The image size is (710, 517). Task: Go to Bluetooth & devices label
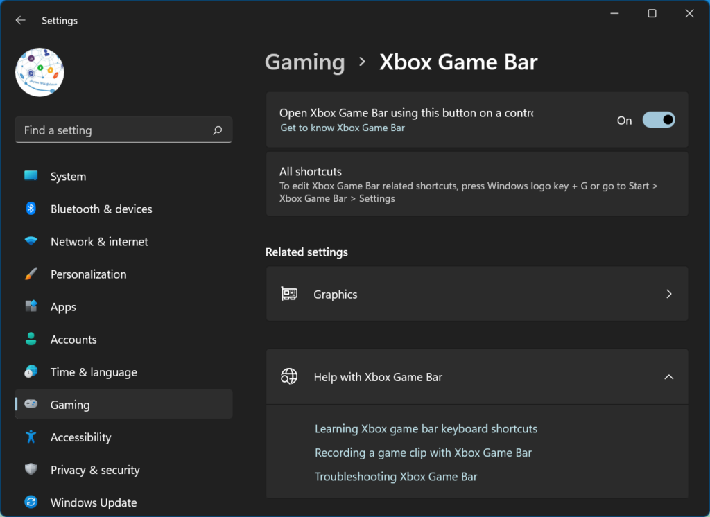click(x=101, y=209)
